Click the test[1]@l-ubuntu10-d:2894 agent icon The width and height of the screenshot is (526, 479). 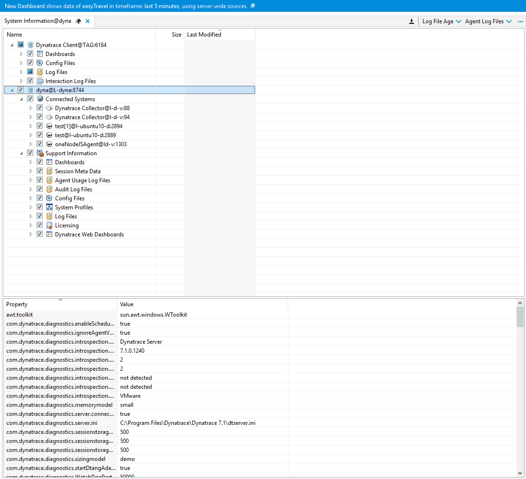tap(49, 126)
